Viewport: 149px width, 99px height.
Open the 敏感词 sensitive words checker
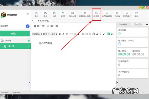tap(96, 14)
